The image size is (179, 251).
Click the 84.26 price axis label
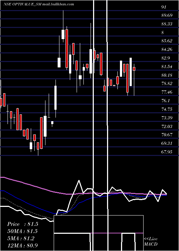pyautogui.click(x=167, y=49)
